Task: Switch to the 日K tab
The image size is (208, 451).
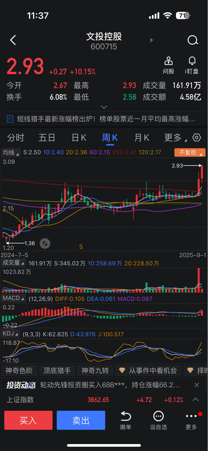Action: click(79, 138)
